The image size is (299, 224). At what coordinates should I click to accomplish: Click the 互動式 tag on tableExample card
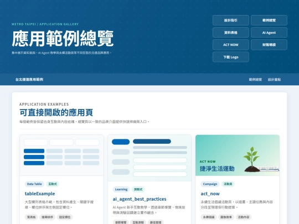[53, 184]
